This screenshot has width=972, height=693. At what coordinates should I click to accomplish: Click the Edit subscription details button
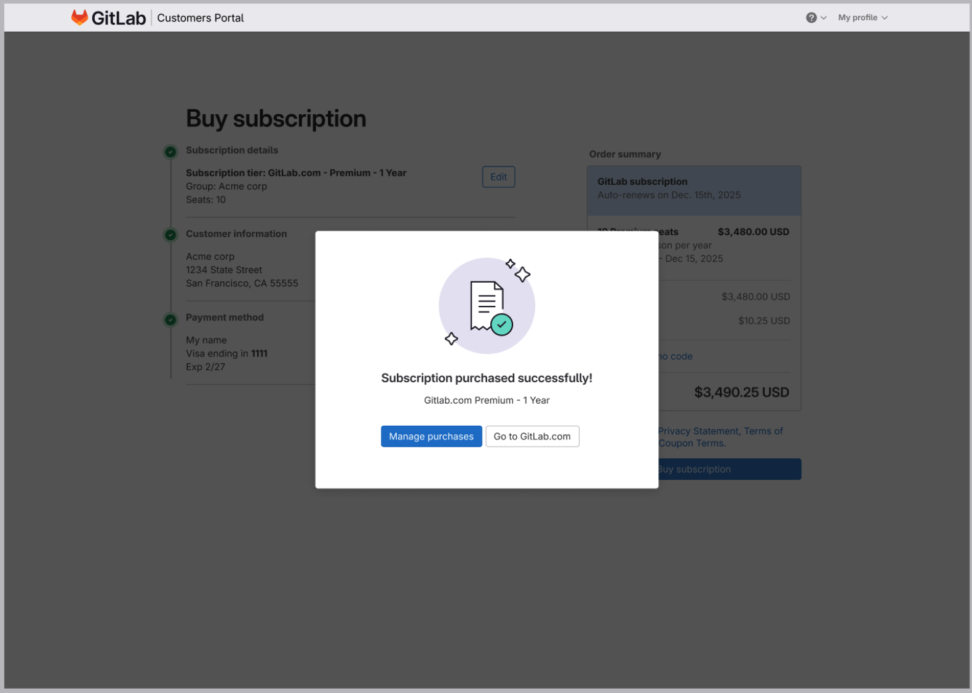coord(498,177)
